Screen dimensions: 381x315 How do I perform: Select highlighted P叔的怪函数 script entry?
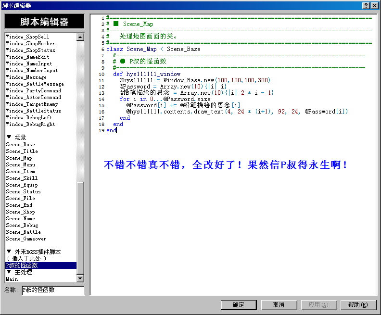pos(41,265)
